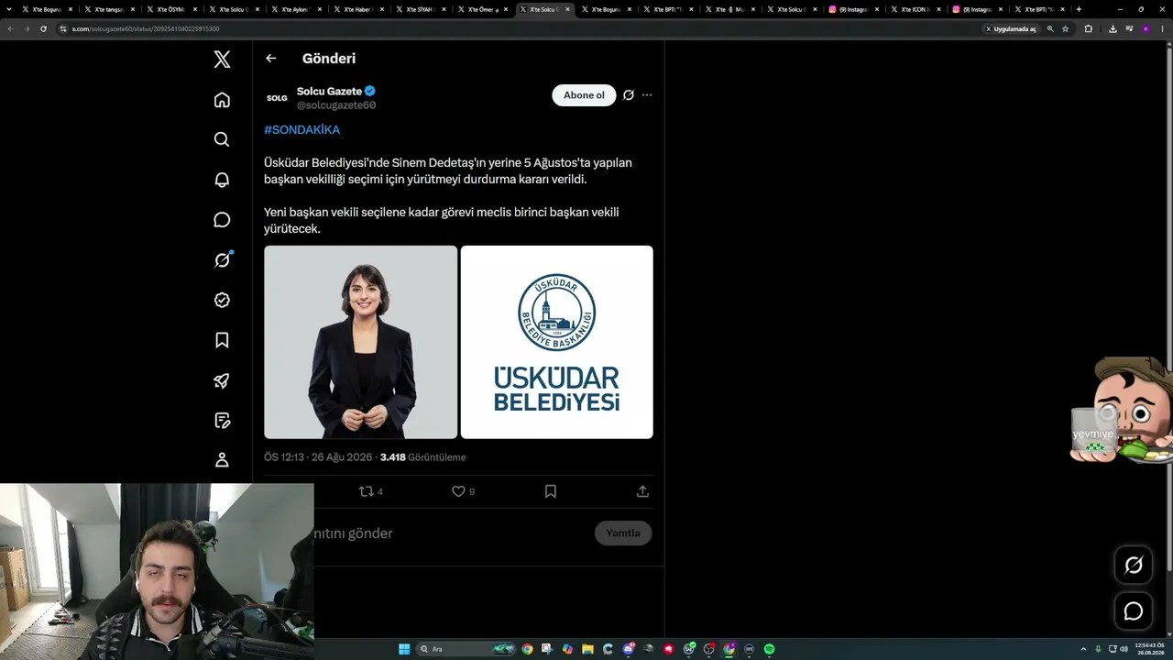Click the X logo in the sidebar
This screenshot has height=660, width=1173.
click(x=222, y=60)
